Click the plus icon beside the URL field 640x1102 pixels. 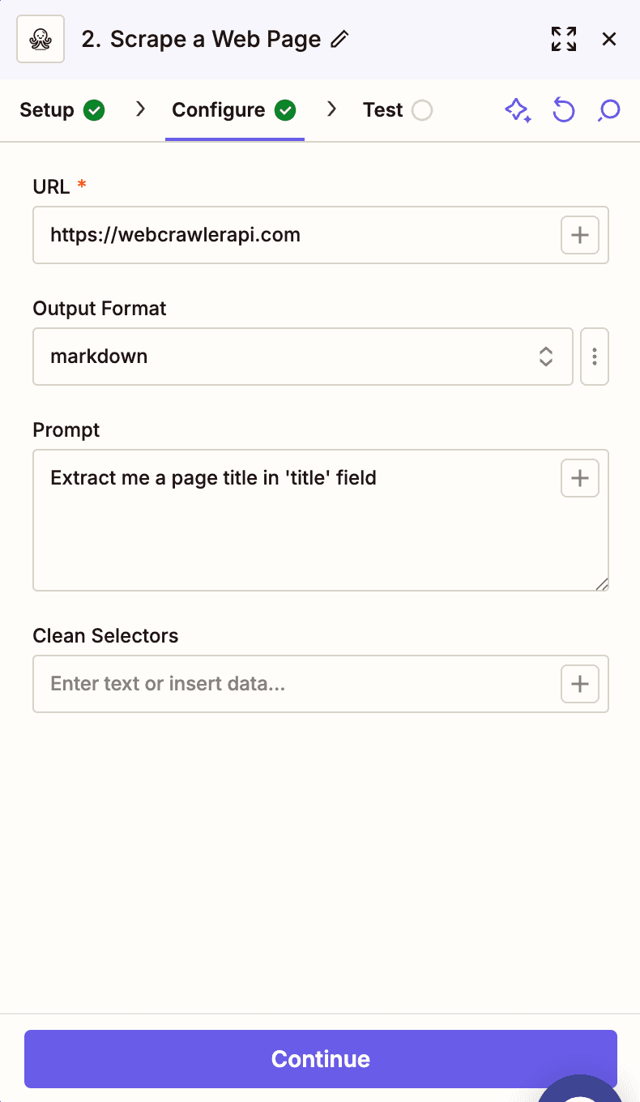click(x=579, y=235)
